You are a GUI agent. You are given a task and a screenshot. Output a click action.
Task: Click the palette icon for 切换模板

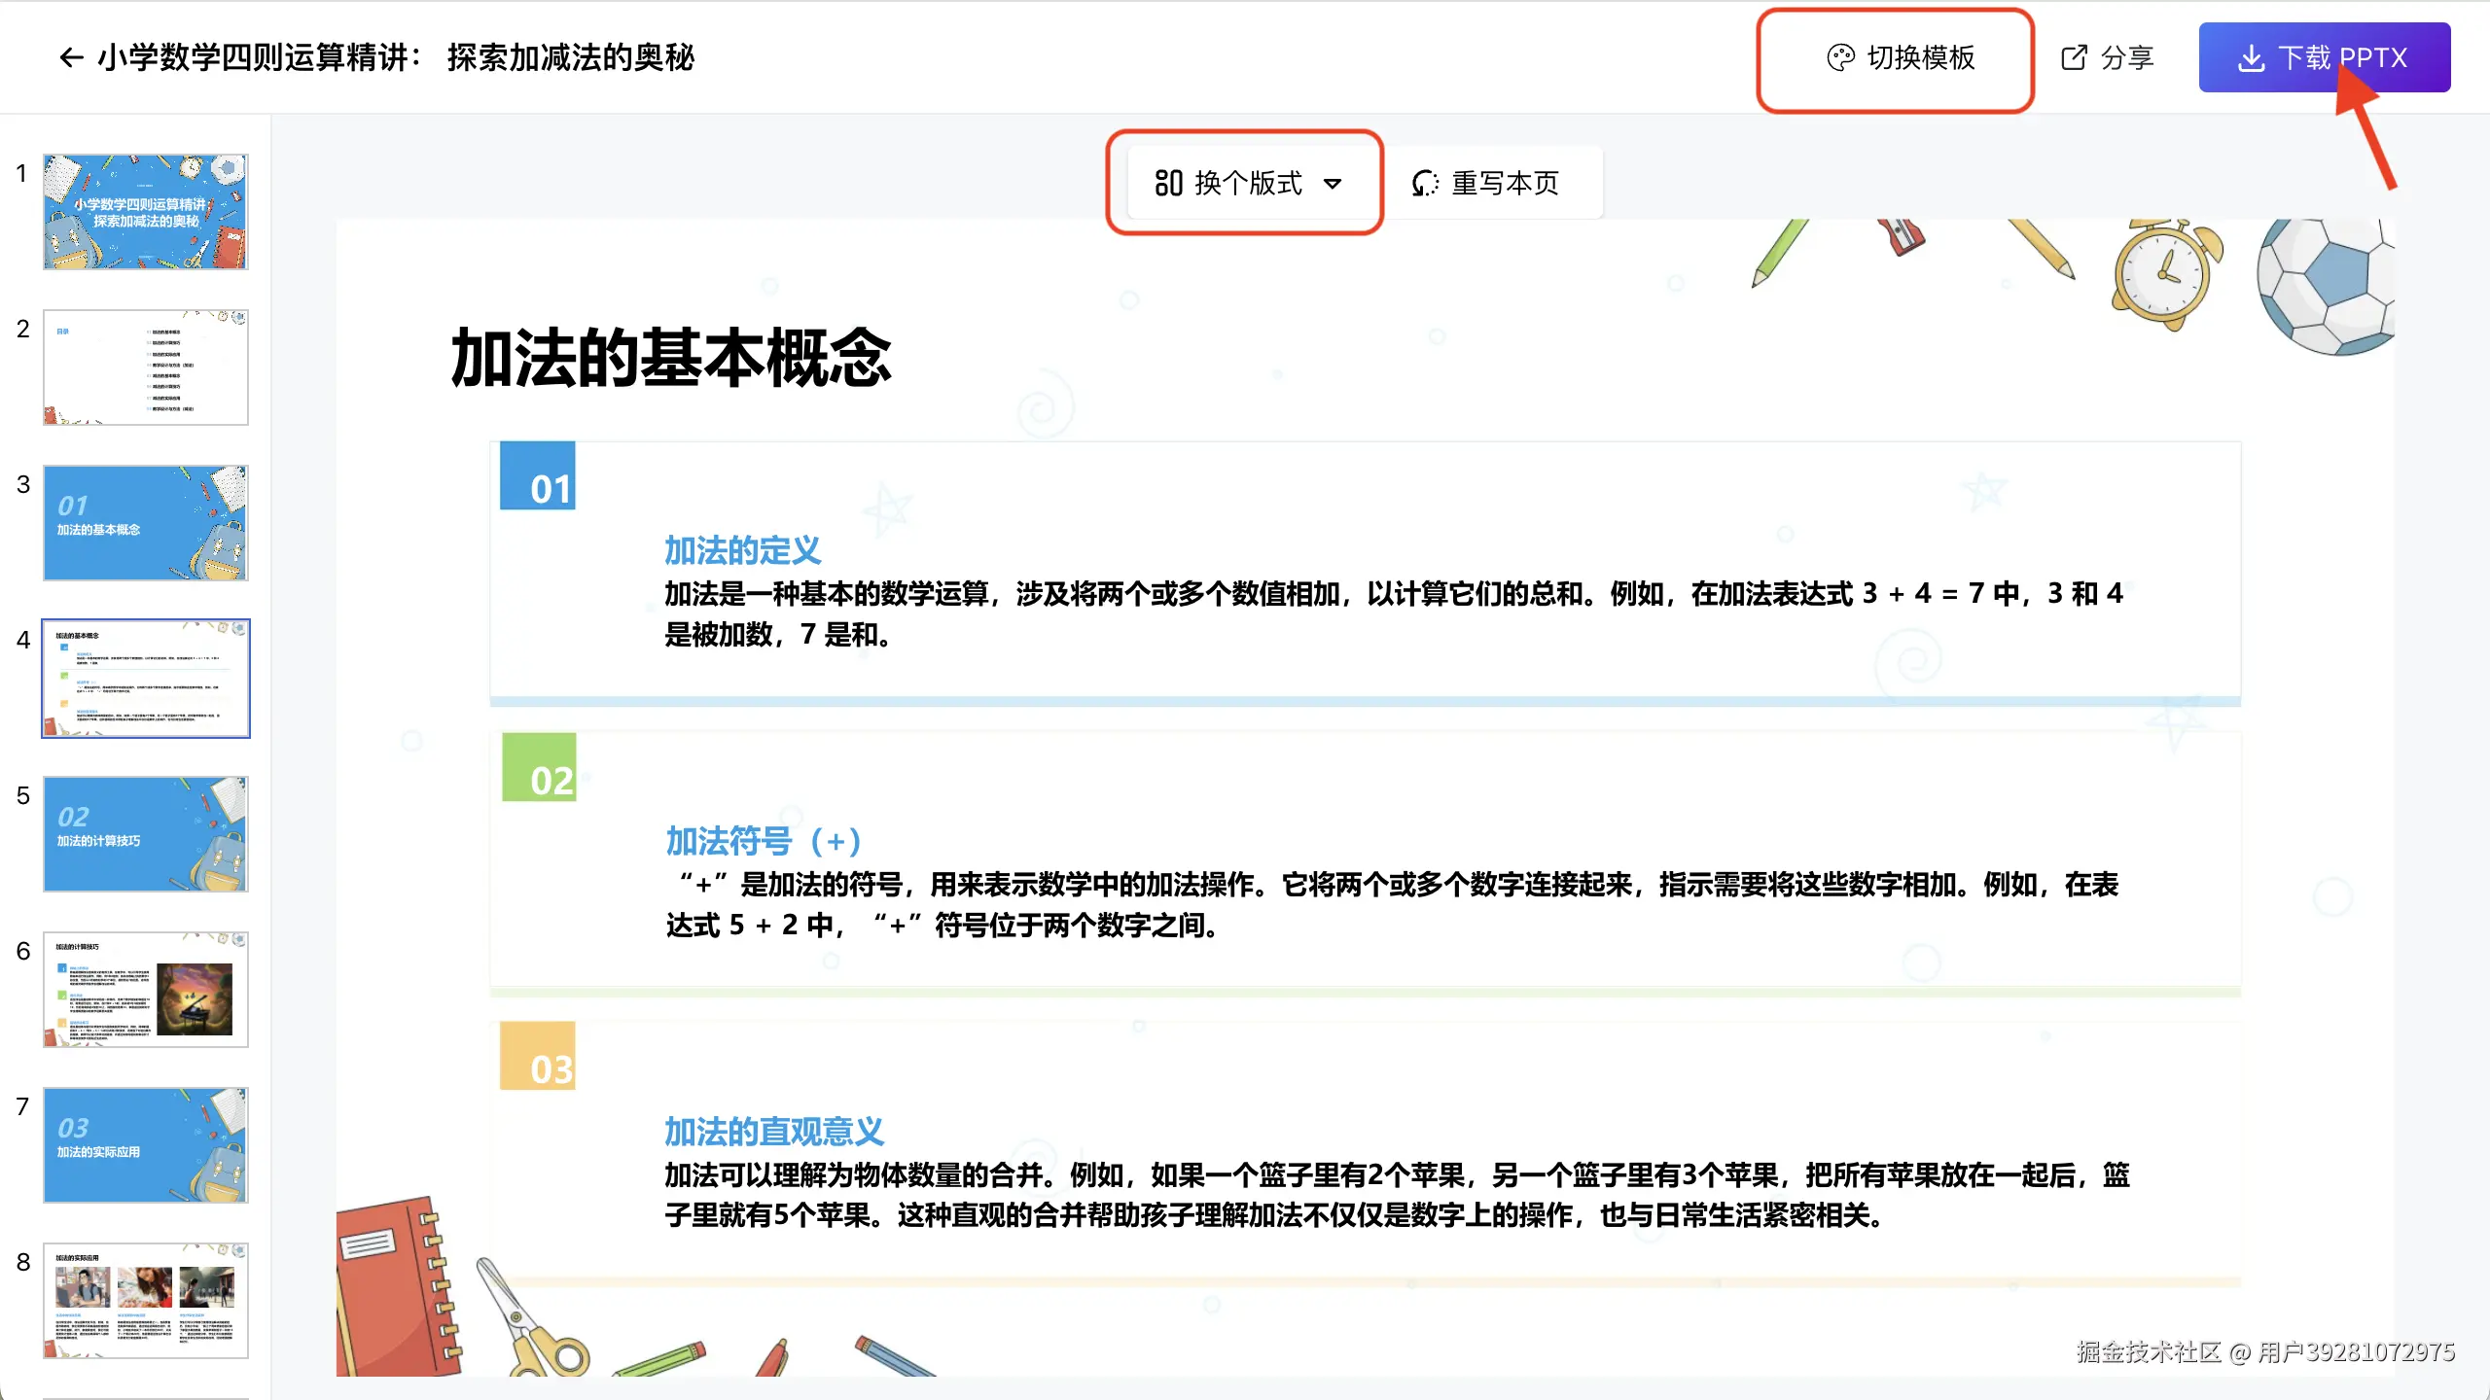tap(1840, 58)
